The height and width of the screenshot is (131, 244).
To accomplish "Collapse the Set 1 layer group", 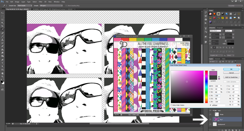I will [213, 111].
